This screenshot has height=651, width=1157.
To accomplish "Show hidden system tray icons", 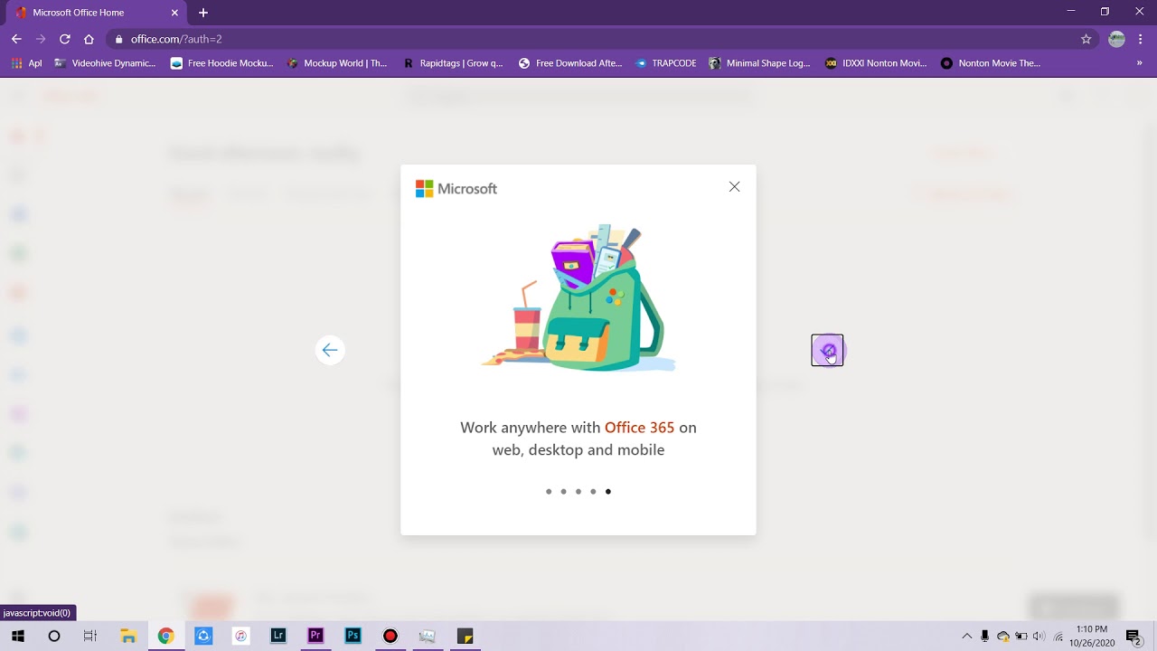I will [966, 636].
